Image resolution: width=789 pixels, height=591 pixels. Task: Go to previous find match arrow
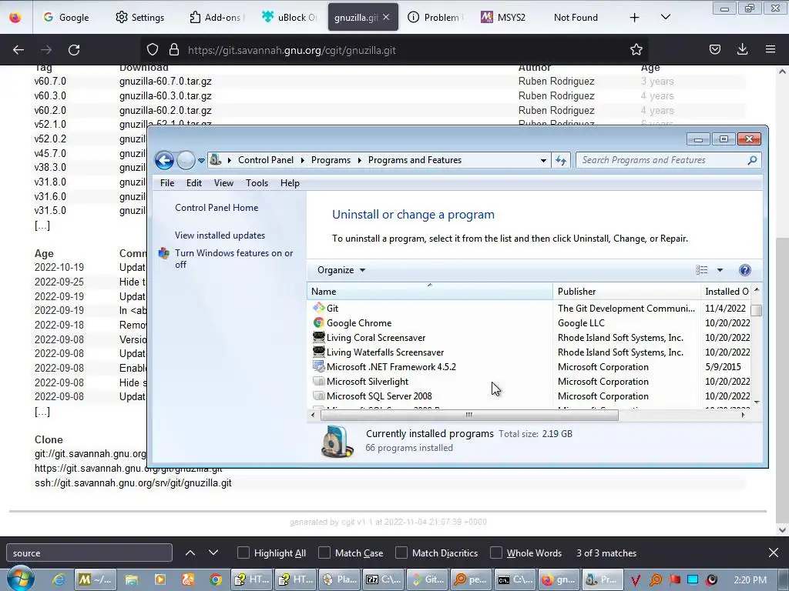click(190, 553)
